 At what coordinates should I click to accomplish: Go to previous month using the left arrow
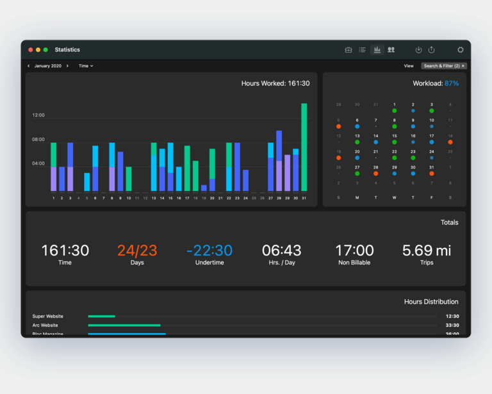pyautogui.click(x=28, y=66)
